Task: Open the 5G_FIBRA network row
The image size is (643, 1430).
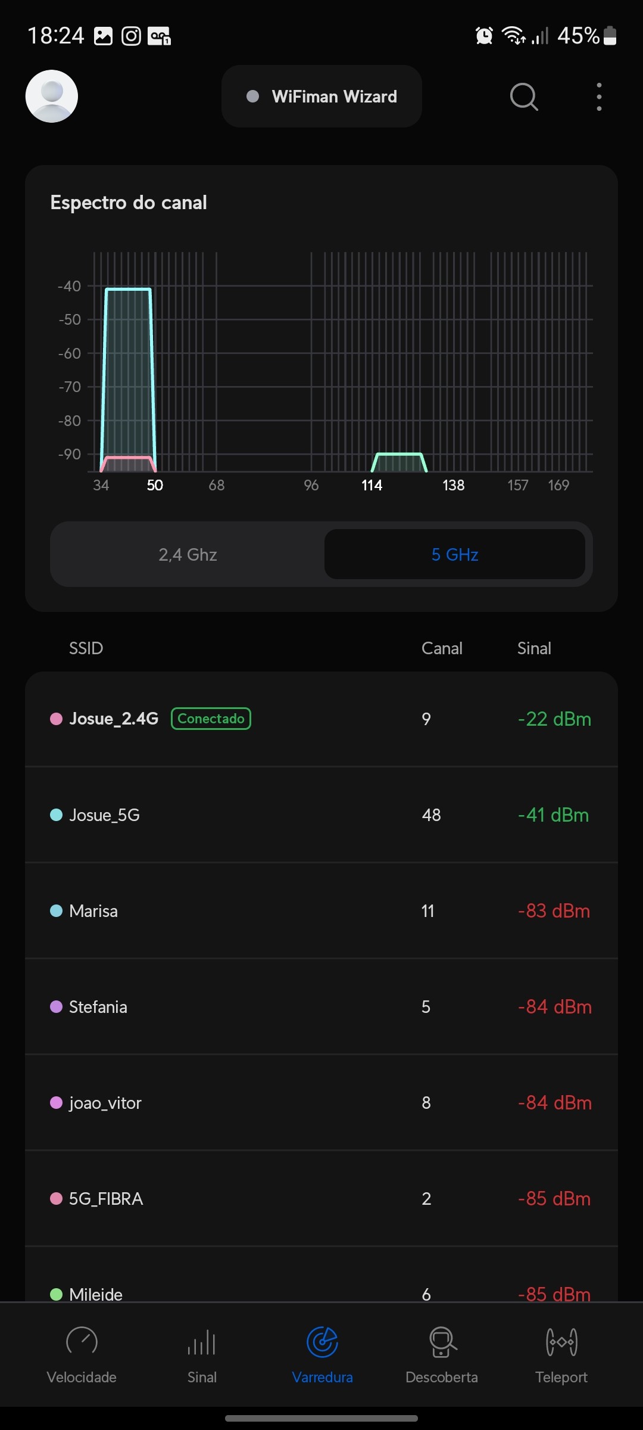Action: [321, 1199]
